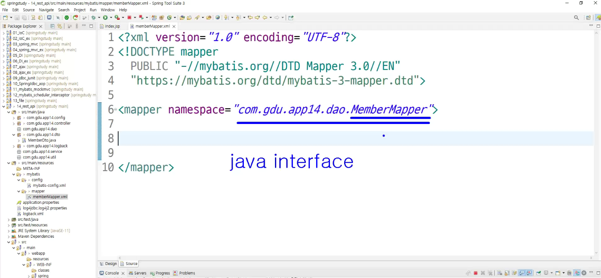Toggle Word Wrap in Console toolbar
This screenshot has height=278, width=601.
click(x=514, y=273)
